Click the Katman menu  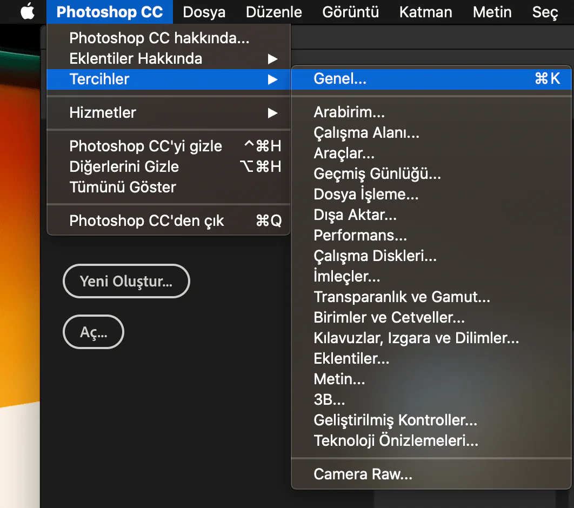click(x=425, y=12)
